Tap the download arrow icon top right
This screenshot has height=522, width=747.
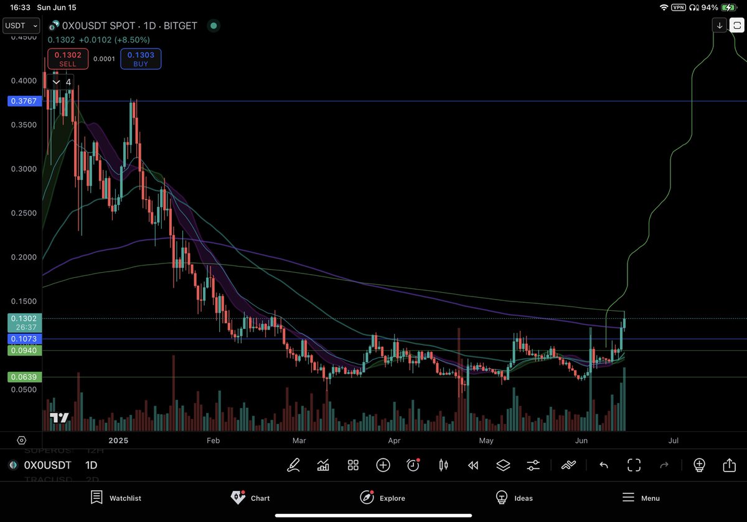coord(720,26)
